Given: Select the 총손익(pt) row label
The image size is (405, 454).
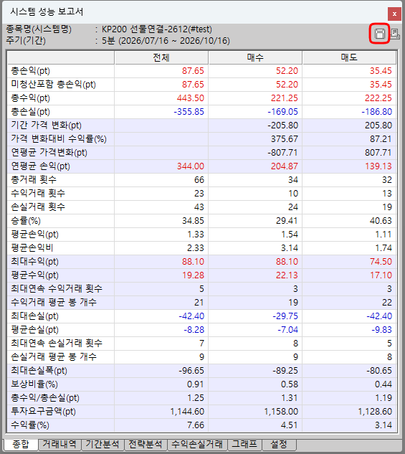Looking at the screenshot, I should click(30, 71).
